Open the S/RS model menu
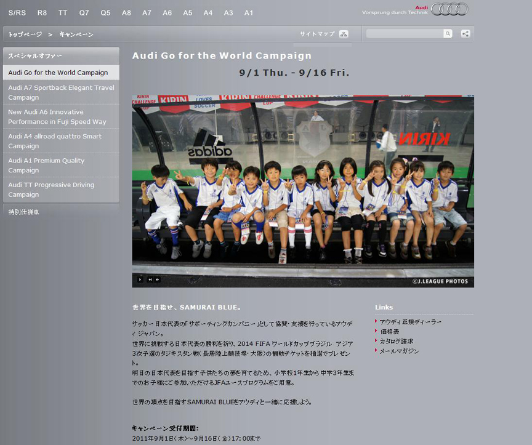The height and width of the screenshot is (445, 532). (x=17, y=12)
